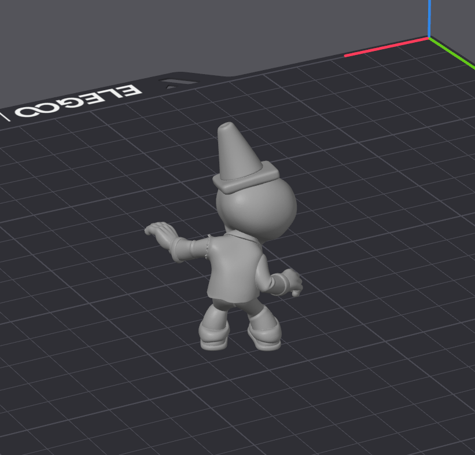Click the blue Z axis line
The height and width of the screenshot is (455, 475).
(x=429, y=18)
